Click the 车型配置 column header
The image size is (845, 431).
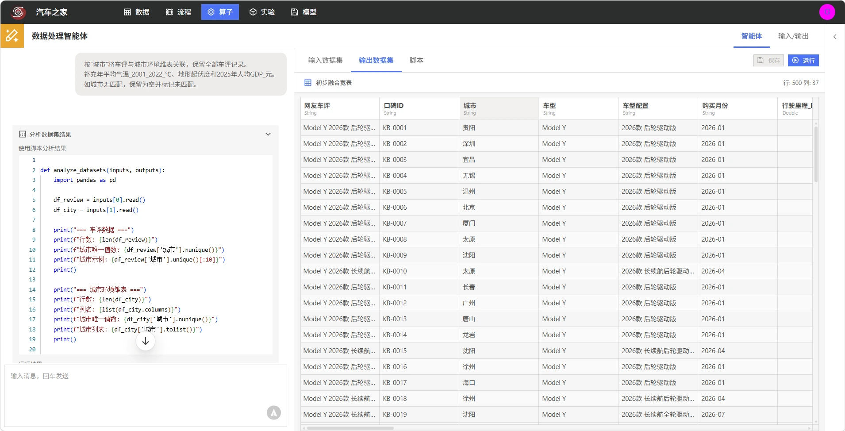658,108
